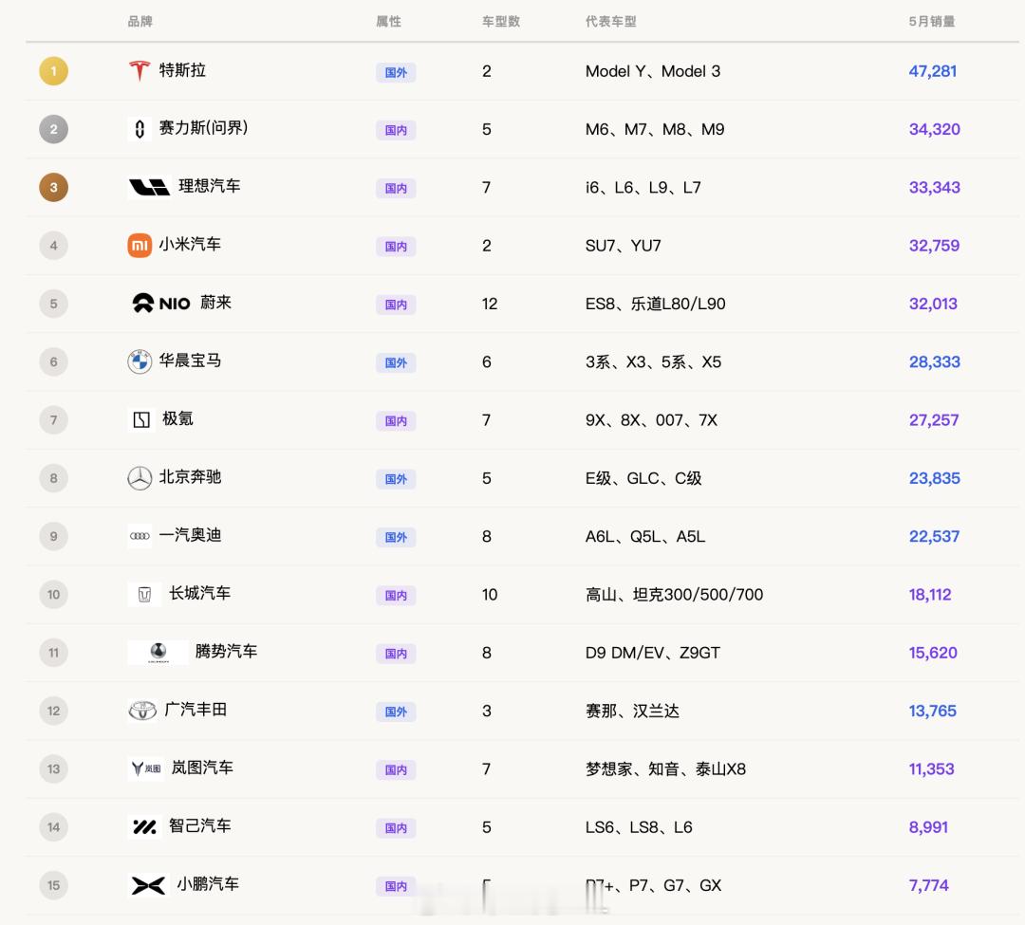Click the Toyota logo for 广汽丰田
This screenshot has width=1025, height=925.
[x=141, y=710]
